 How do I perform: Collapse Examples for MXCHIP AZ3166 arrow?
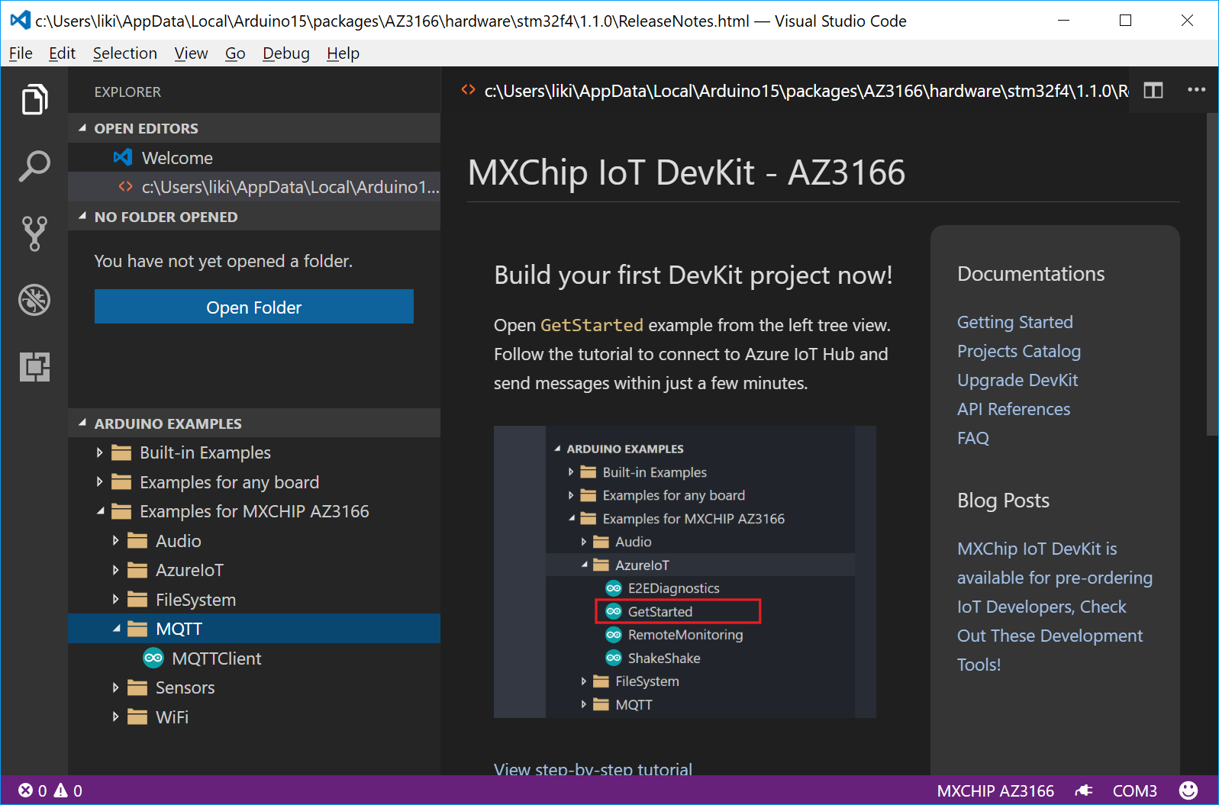tap(100, 511)
